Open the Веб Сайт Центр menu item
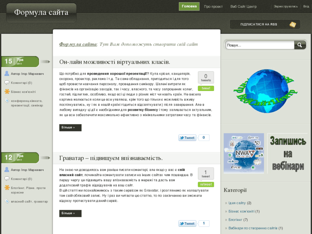This screenshot has width=312, height=234. [244, 6]
